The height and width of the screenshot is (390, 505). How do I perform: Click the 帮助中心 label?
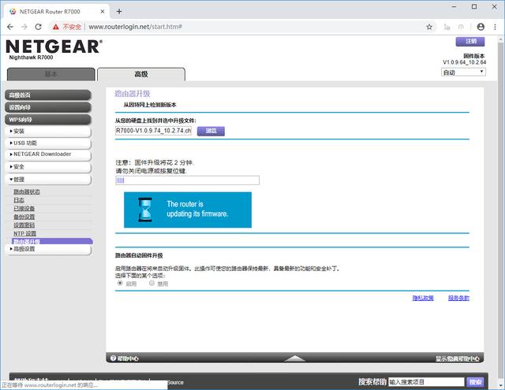tap(128, 358)
